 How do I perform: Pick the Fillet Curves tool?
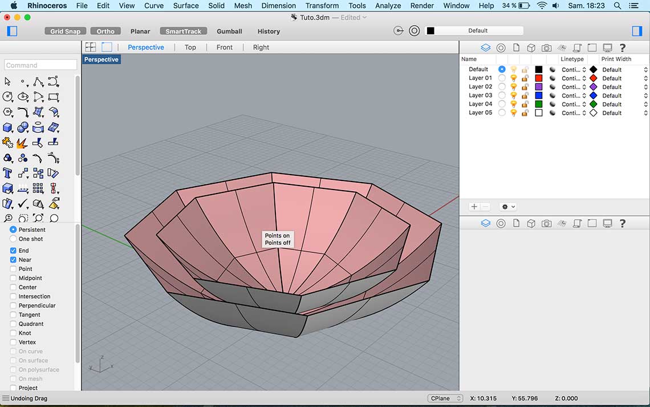[23, 112]
